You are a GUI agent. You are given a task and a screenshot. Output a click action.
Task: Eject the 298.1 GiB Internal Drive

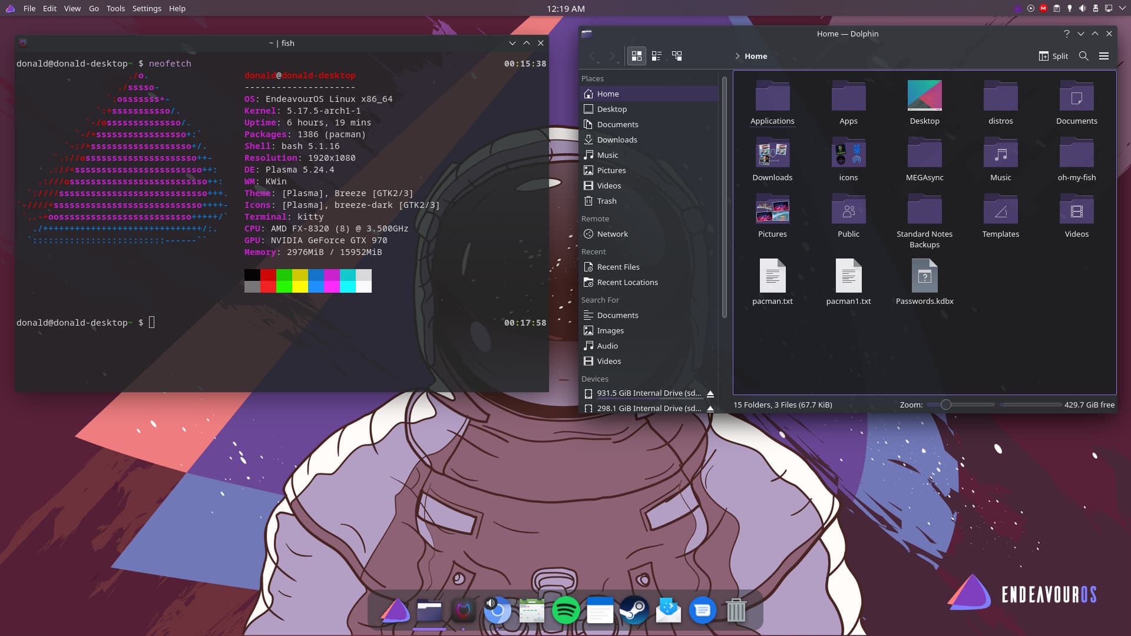pyautogui.click(x=710, y=408)
